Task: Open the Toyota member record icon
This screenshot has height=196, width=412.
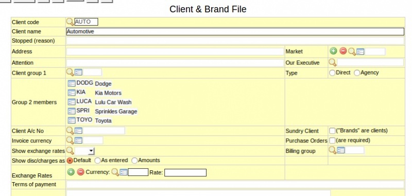Action: 72,120
